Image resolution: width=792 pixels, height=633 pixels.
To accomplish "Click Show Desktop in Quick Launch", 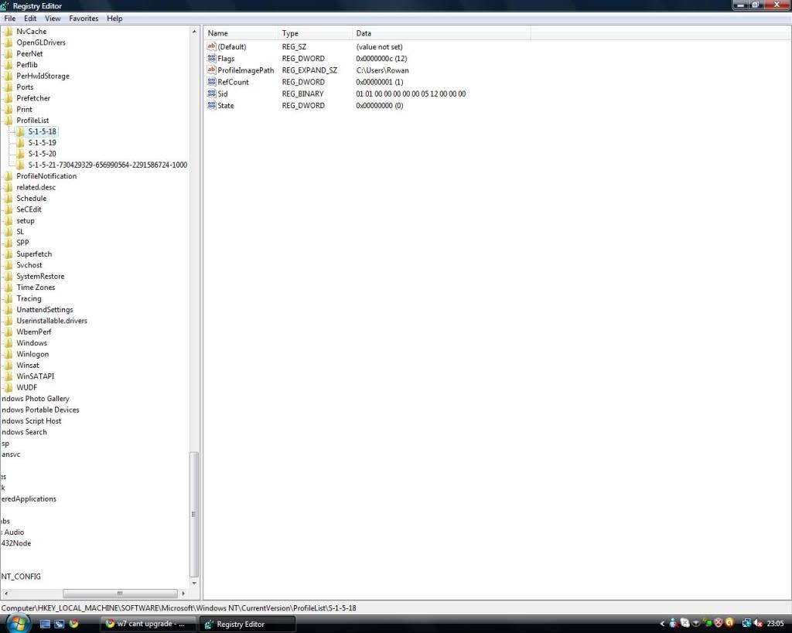I will pos(45,624).
